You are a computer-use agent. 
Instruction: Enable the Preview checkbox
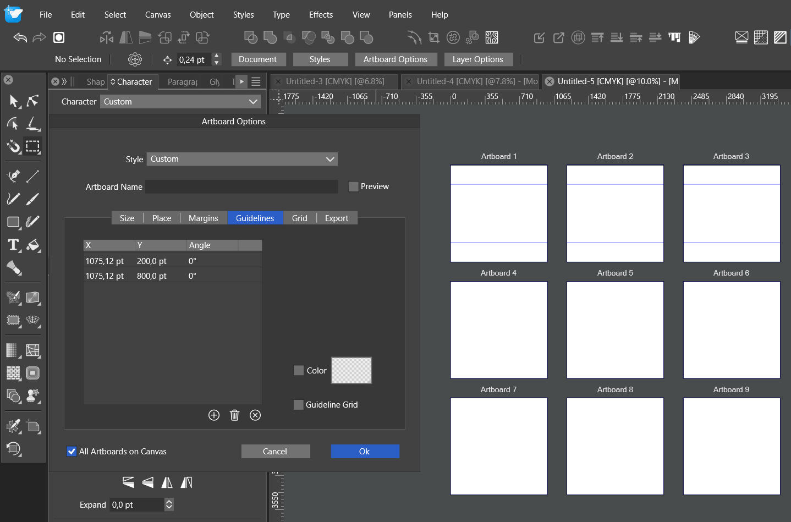(x=354, y=187)
